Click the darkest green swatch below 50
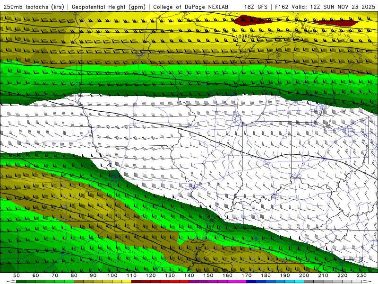The image size is (378, 284). 21,282
